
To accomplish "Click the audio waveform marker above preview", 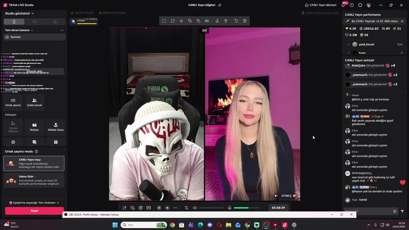I will pos(204,30).
